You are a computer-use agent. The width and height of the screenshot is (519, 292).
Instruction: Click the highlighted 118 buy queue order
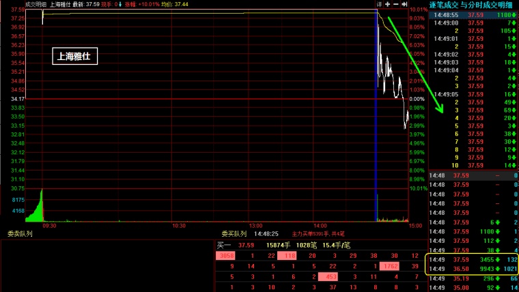pos(287,256)
